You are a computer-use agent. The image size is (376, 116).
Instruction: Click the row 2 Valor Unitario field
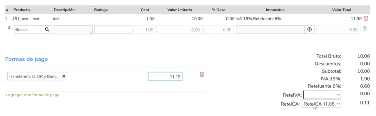point(180,30)
